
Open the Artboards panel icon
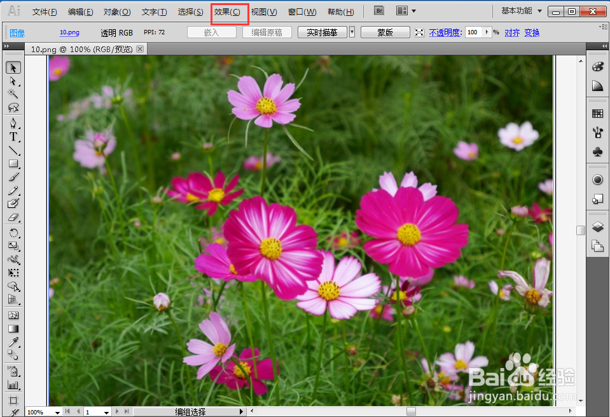[597, 246]
